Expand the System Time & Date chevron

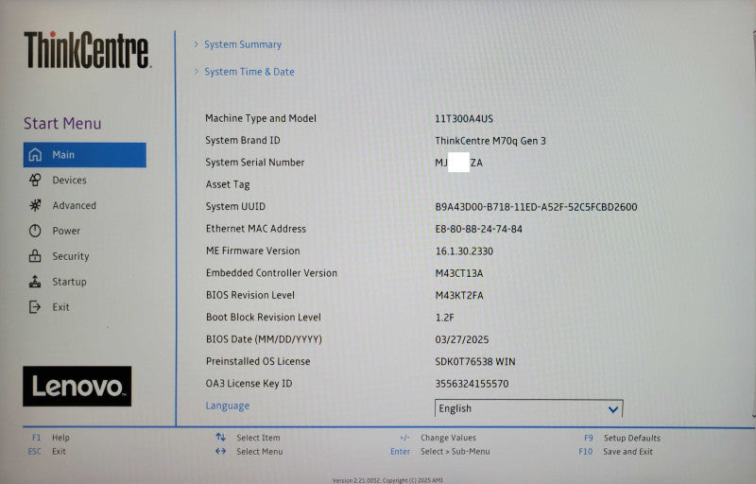[196, 71]
